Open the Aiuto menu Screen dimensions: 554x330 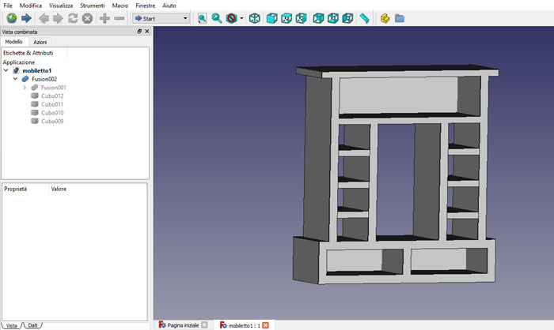(169, 6)
